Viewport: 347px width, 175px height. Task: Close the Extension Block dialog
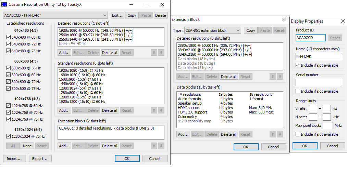283,19
